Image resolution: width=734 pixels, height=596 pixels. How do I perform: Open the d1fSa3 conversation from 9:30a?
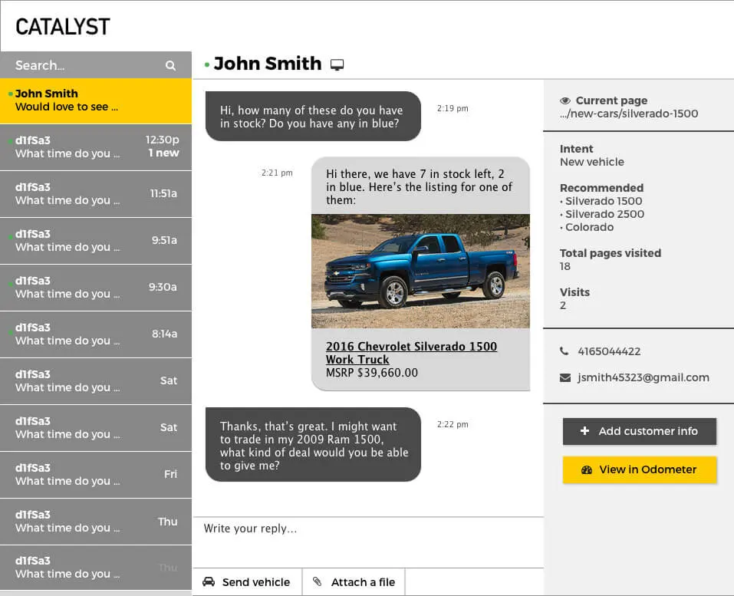pos(96,288)
